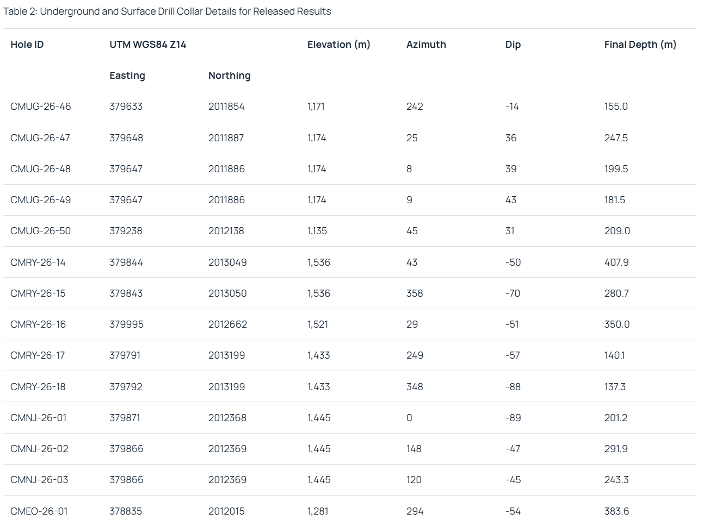Click the Azimuth column header
The image size is (722, 526).
(x=426, y=45)
